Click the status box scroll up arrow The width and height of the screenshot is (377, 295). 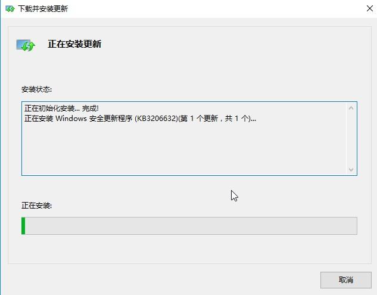point(351,108)
